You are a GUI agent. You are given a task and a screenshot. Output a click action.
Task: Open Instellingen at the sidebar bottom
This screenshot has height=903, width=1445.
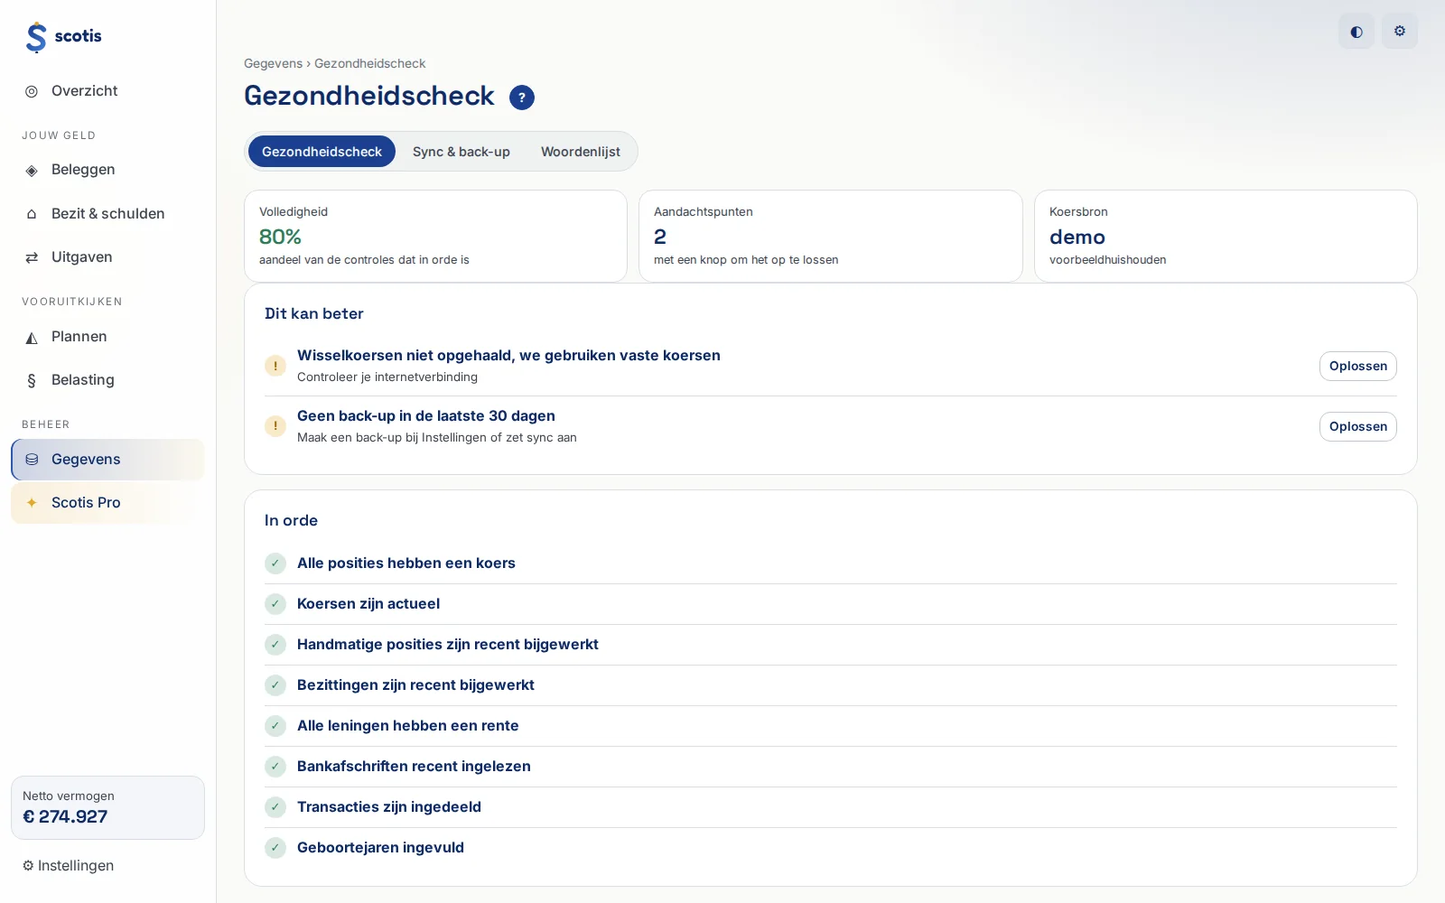click(69, 866)
